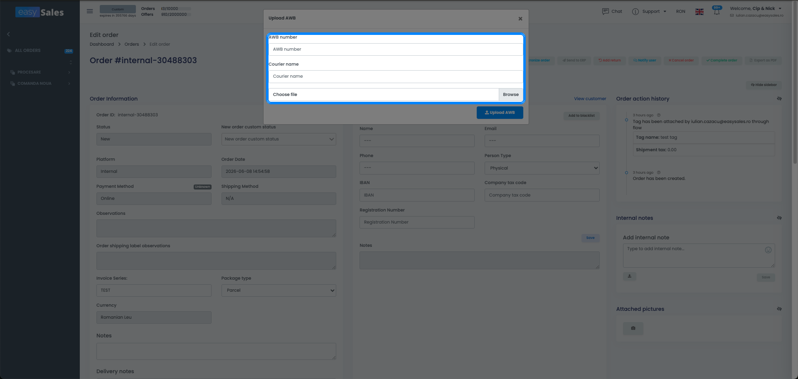798x379 pixels.
Task: Click the customer Name field
Action: (x=417, y=141)
